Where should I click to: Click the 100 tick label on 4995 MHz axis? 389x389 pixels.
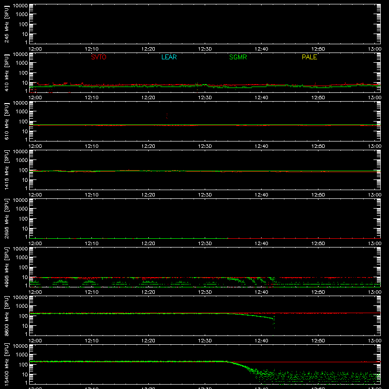point(23,267)
